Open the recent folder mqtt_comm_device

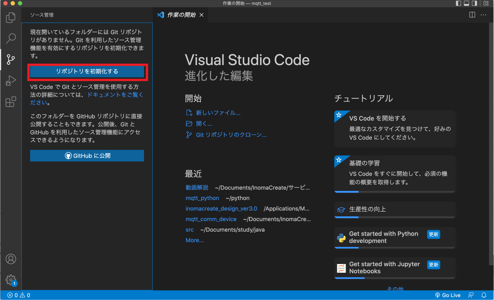tap(211, 219)
